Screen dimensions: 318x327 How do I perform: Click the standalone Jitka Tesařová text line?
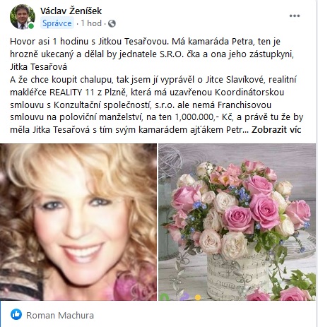[38, 67]
